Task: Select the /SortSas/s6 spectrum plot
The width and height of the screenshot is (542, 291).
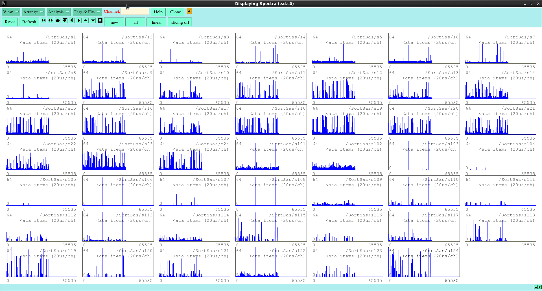Action: coord(424,48)
